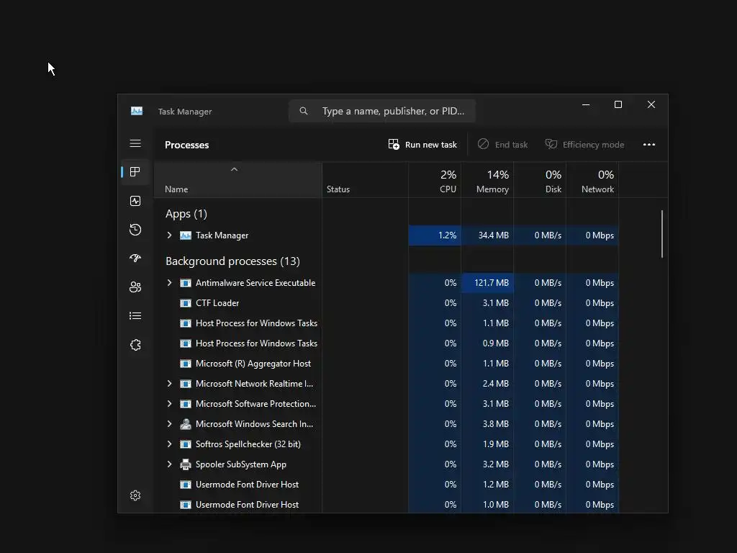Screen dimensions: 737x553
Task: Sort by the Status column header
Action: (365, 180)
